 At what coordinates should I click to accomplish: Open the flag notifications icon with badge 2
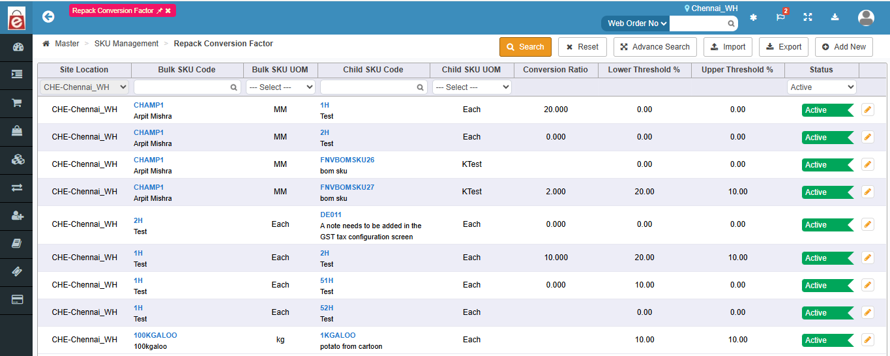pos(780,17)
